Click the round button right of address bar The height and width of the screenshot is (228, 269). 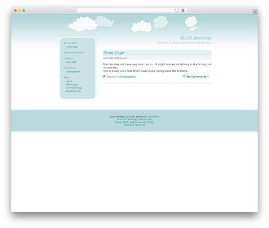tap(183, 10)
